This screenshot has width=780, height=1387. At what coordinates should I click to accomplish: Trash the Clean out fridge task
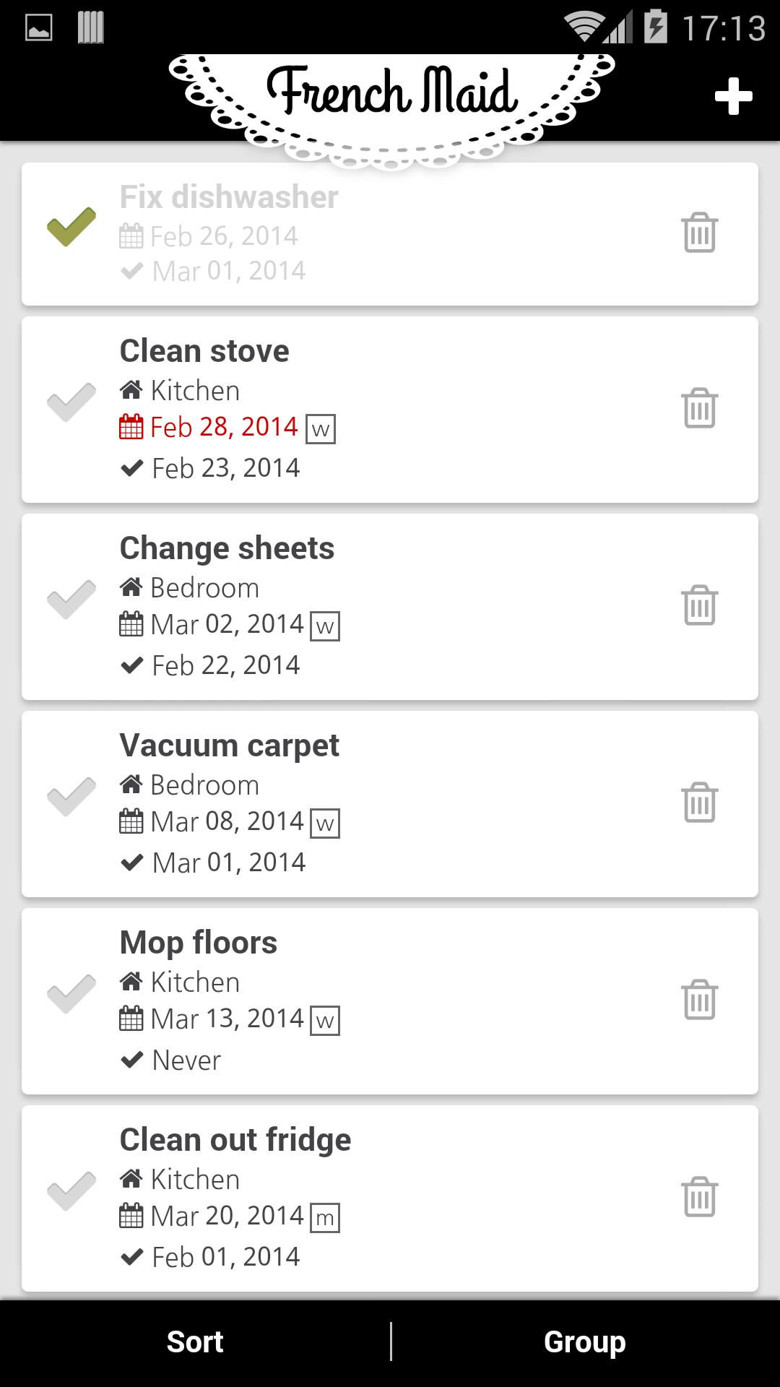point(699,1197)
